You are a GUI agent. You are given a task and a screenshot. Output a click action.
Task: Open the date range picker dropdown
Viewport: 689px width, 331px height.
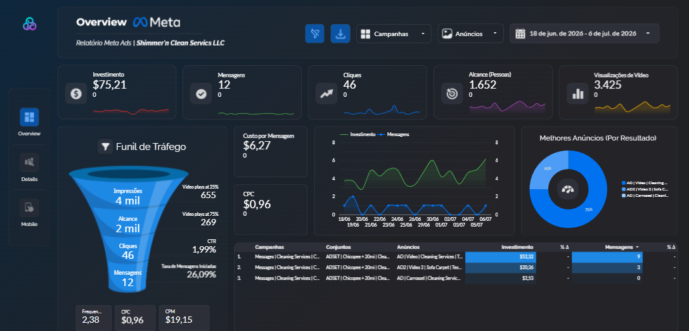pos(584,34)
